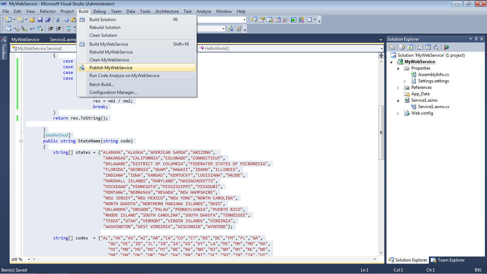This screenshot has width=487, height=274.
Task: Select Build Solution menu entry
Action: click(137, 20)
